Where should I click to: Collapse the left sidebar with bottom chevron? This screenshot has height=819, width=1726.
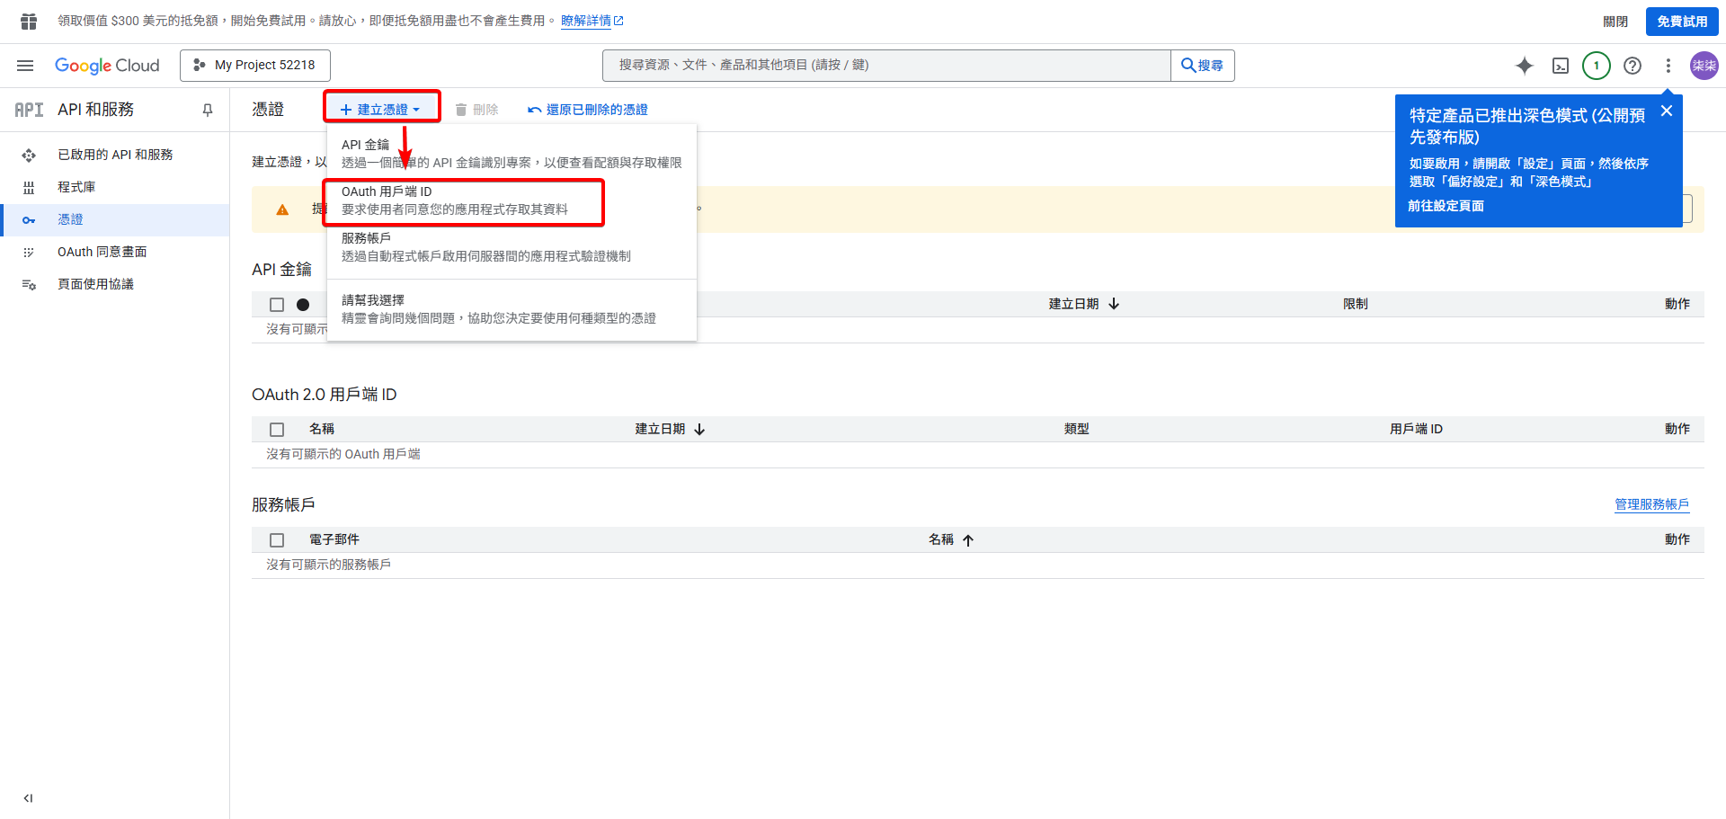pos(27,797)
